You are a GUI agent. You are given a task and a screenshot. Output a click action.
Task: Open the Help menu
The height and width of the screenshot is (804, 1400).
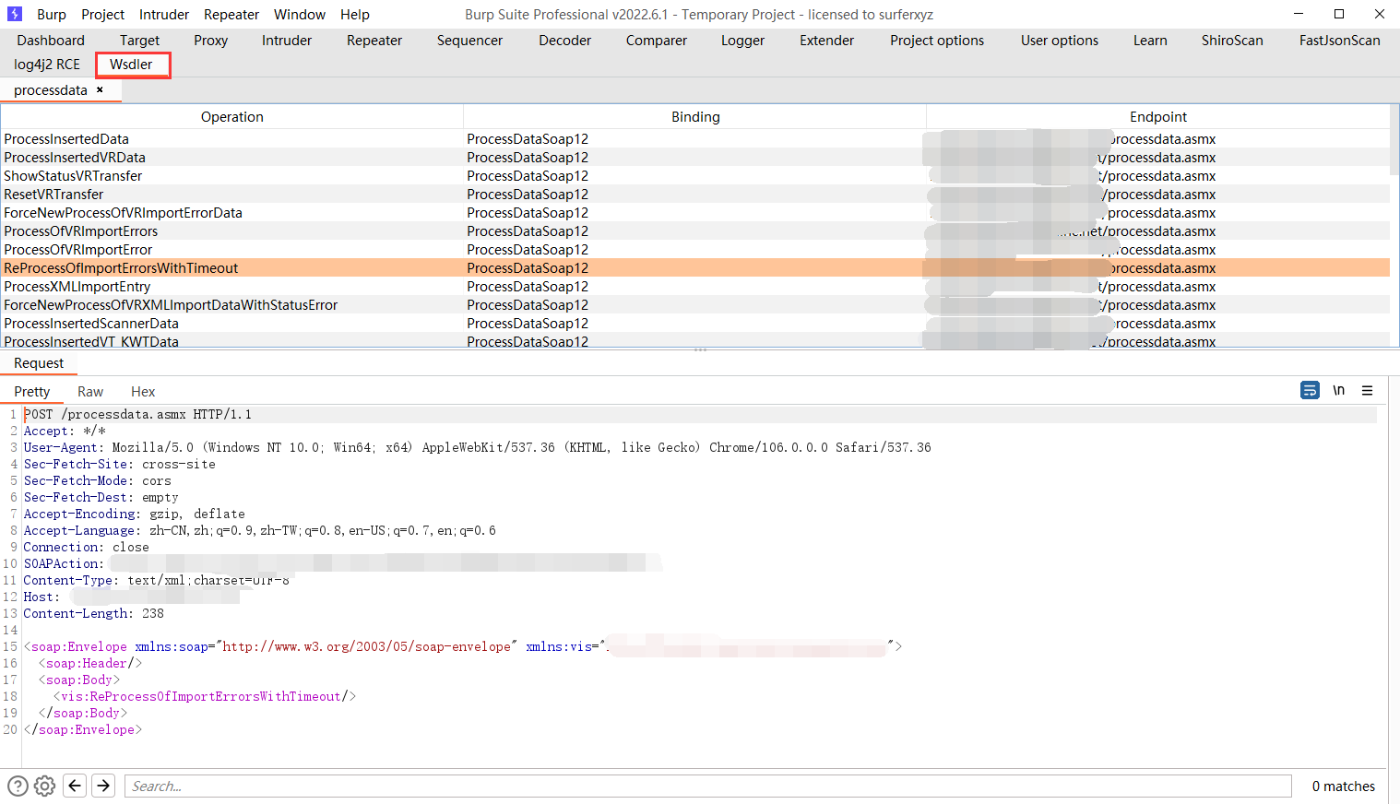(355, 14)
